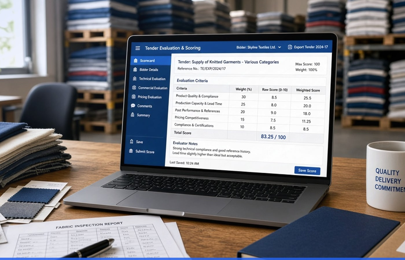Image resolution: width=405 pixels, height=260 pixels.
Task: Click the tender reference number TE/EXP/2024/17
Action: tap(213, 69)
